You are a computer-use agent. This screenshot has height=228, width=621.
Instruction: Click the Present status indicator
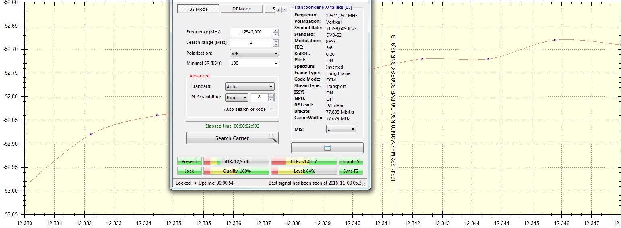click(189, 161)
